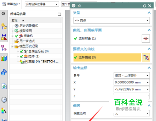Open the History clock sidebar icon

click(x=4, y=100)
